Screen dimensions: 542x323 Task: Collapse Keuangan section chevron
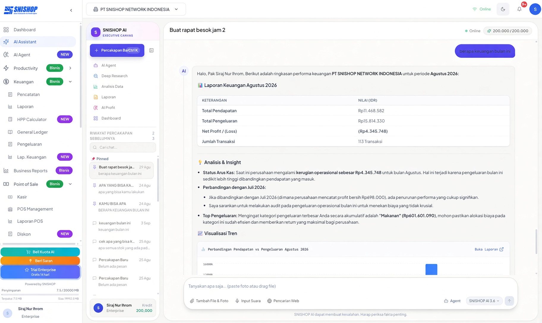click(70, 82)
